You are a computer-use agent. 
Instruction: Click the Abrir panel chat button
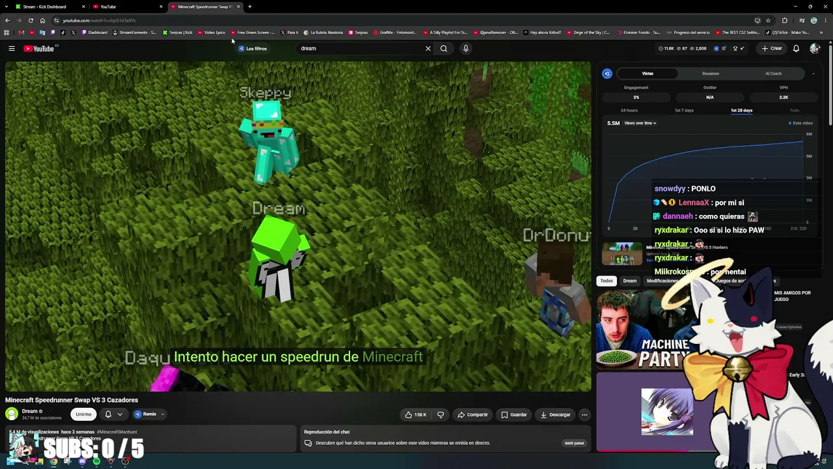[574, 443]
